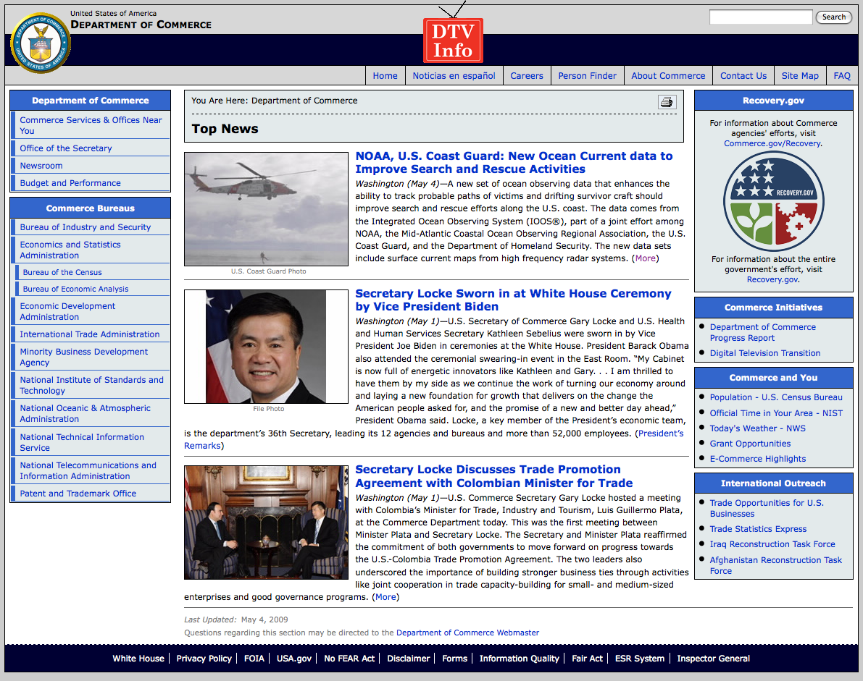Open Today's Weather - NWS link
863x681 pixels.
(x=757, y=428)
